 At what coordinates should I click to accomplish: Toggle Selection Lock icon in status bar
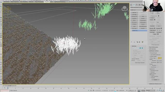[x=91, y=90]
